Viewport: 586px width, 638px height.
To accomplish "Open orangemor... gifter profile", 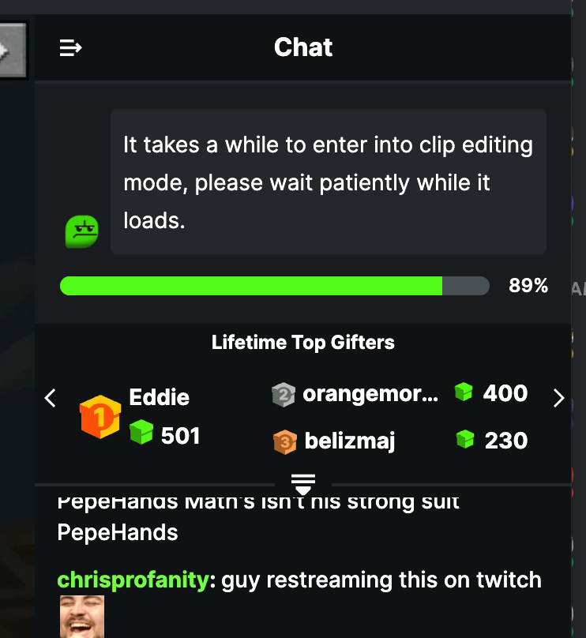I will pos(370,393).
